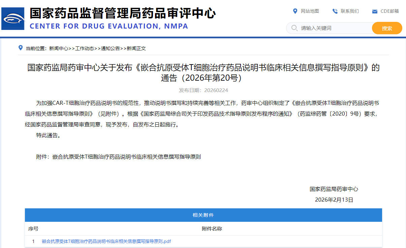Click the envelope icon beside CDE邮箱
The width and height of the screenshot is (406, 248).
click(375, 11)
